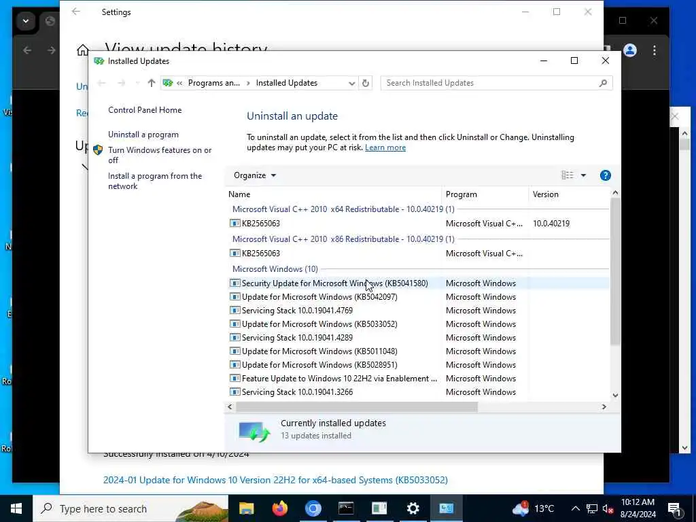Image resolution: width=696 pixels, height=522 pixels.
Task: Click the Learn more link
Action: [x=385, y=147]
